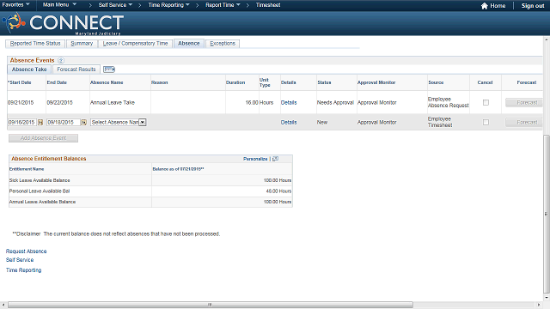
Task: Click the Employee Absence Request source text
Action: [x=448, y=102]
